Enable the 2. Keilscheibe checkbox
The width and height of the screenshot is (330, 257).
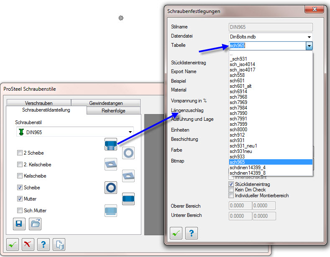(x=20, y=164)
